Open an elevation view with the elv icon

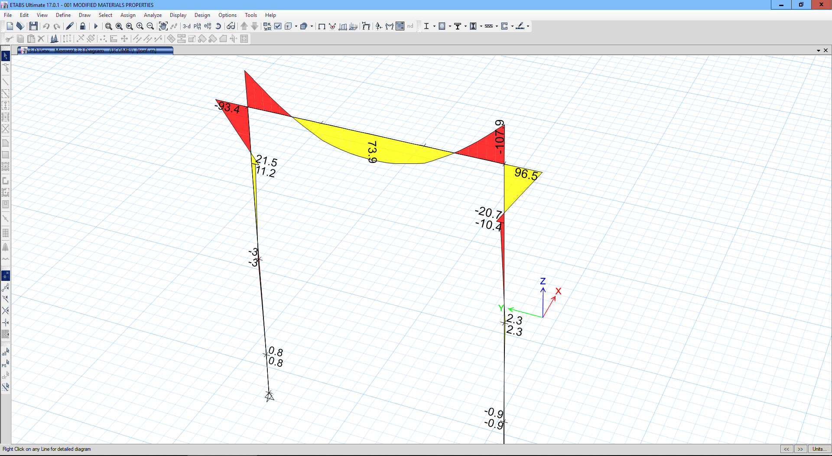(208, 26)
